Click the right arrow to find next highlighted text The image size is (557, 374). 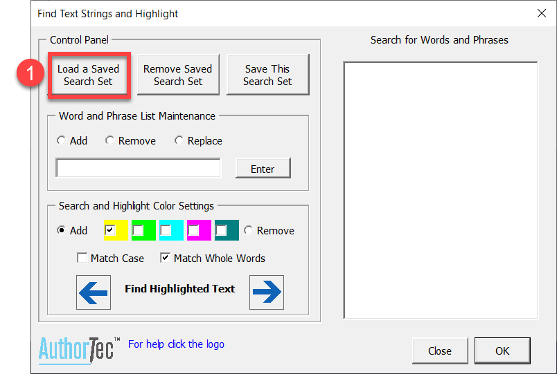coord(267,292)
